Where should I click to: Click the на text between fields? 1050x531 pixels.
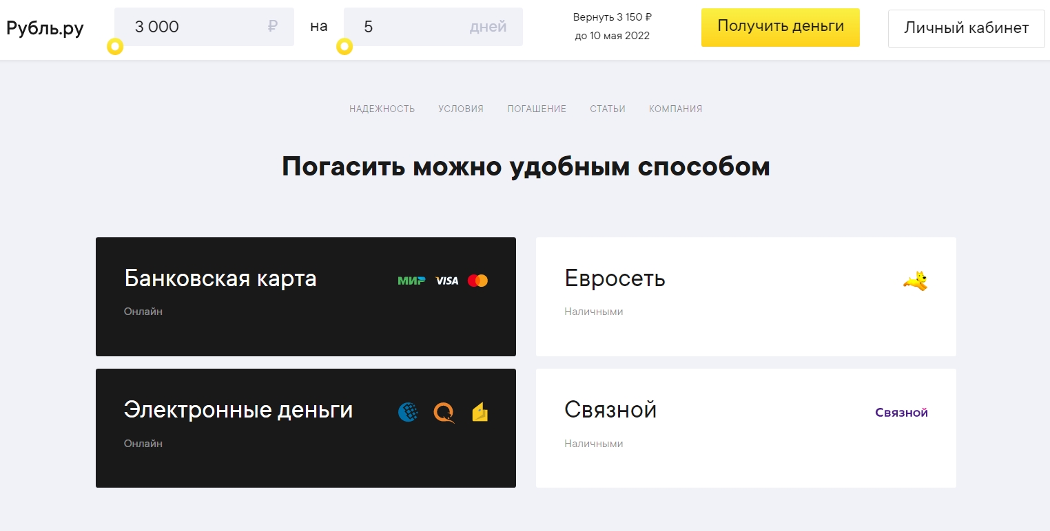pyautogui.click(x=319, y=27)
